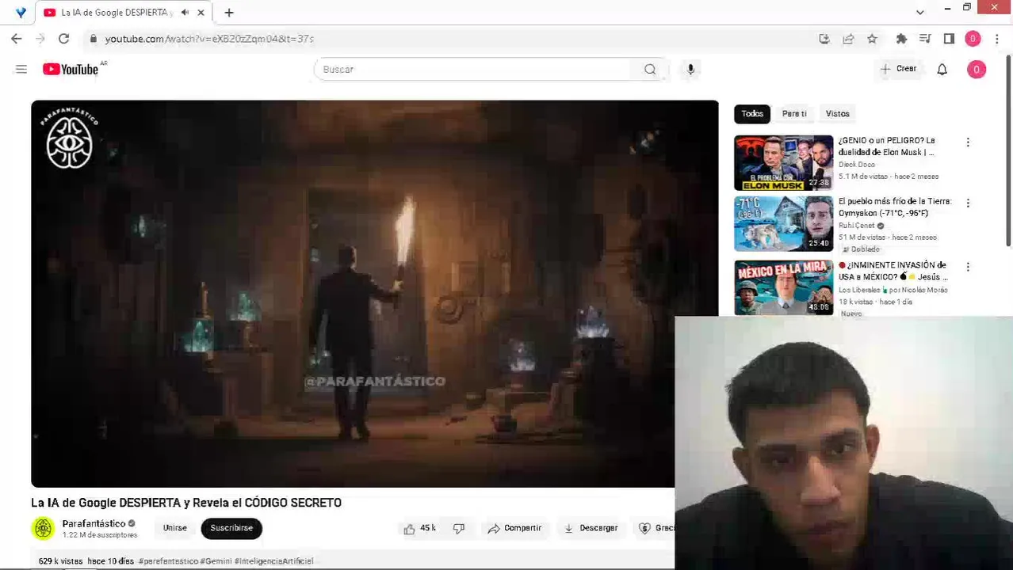The width and height of the screenshot is (1013, 570).
Task: Dislike the video with thumbs down
Action: tap(459, 528)
